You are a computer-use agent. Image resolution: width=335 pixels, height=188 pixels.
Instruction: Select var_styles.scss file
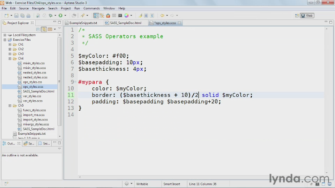point(33,101)
